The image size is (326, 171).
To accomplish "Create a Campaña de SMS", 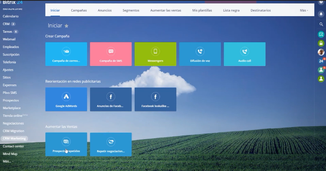I will [111, 54].
